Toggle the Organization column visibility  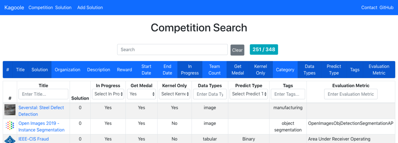(67, 70)
